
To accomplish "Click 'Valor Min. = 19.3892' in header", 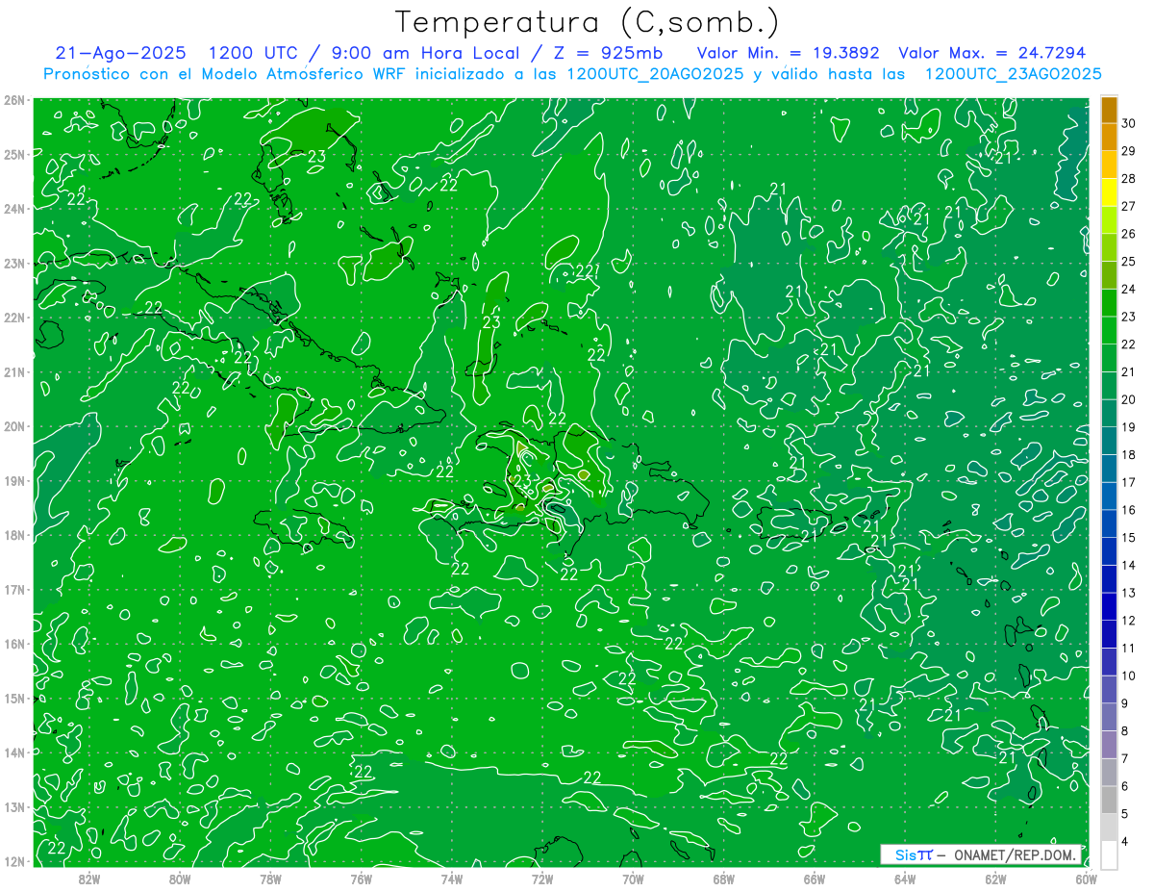I will coord(788,53).
